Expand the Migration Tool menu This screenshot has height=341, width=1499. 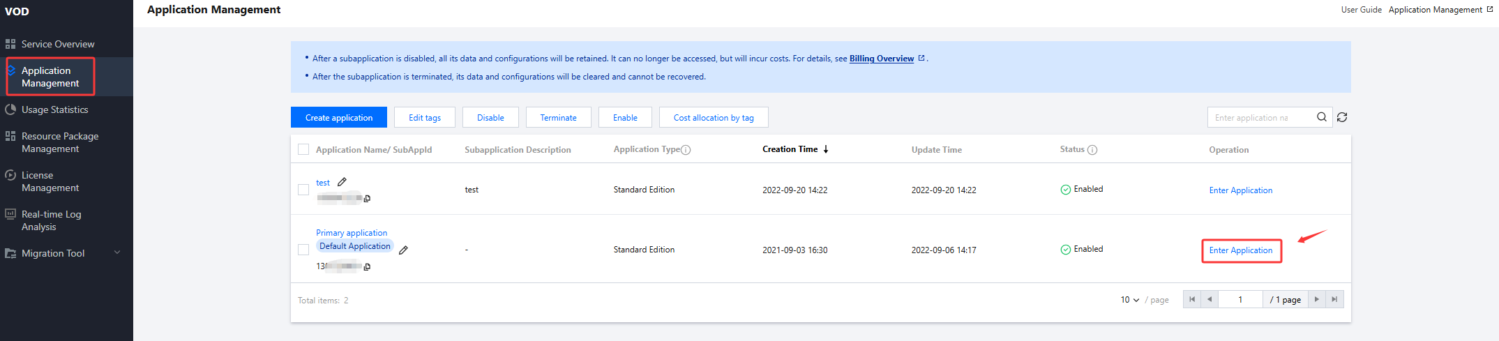(117, 252)
